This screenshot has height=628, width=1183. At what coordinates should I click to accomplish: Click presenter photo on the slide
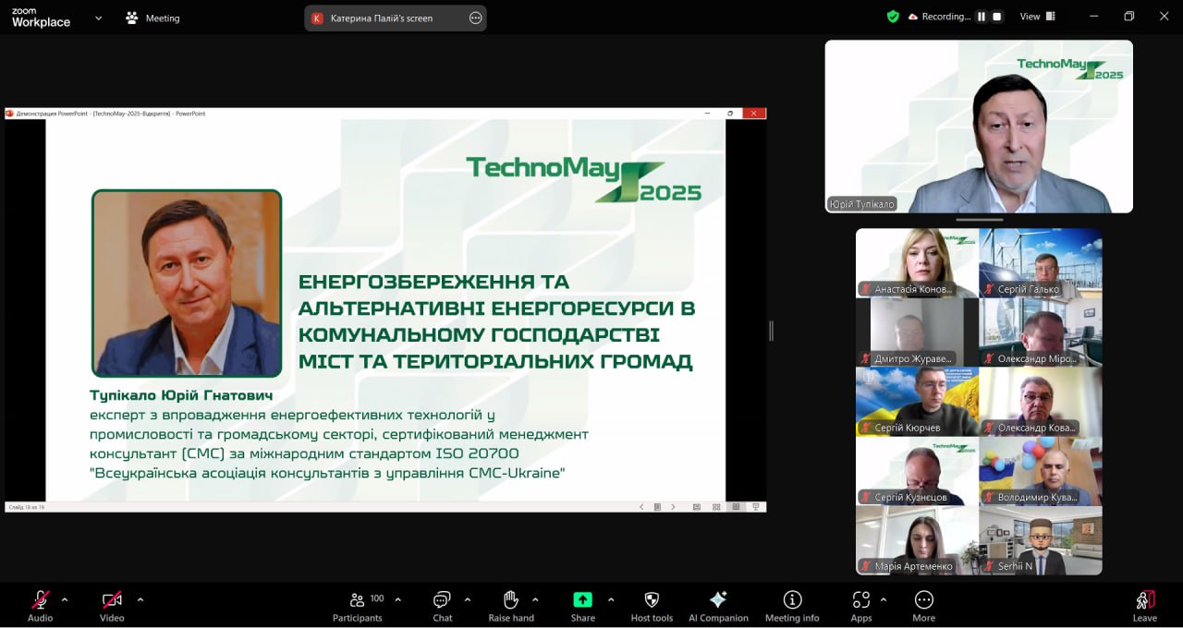coord(187,284)
